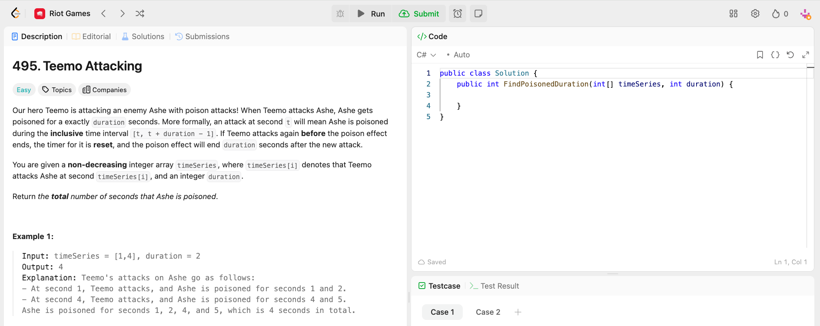Switch to Description tab
This screenshot has height=326, width=820.
click(x=37, y=37)
